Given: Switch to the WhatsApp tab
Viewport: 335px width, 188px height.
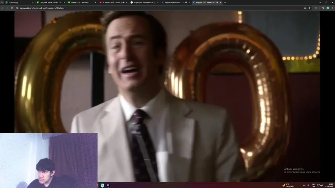Looking at the screenshot, I should point(20,2).
